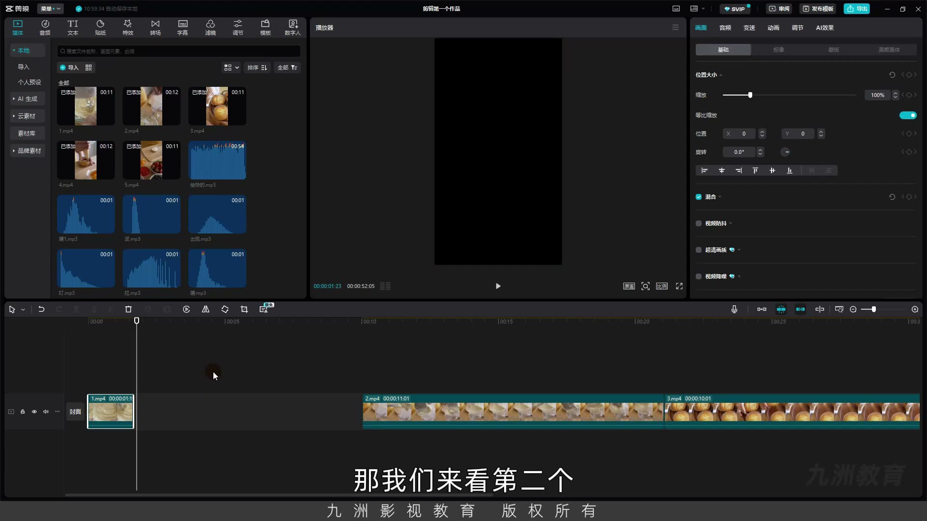Open the 全部 filter dropdown
The image size is (927, 521).
tap(287, 68)
